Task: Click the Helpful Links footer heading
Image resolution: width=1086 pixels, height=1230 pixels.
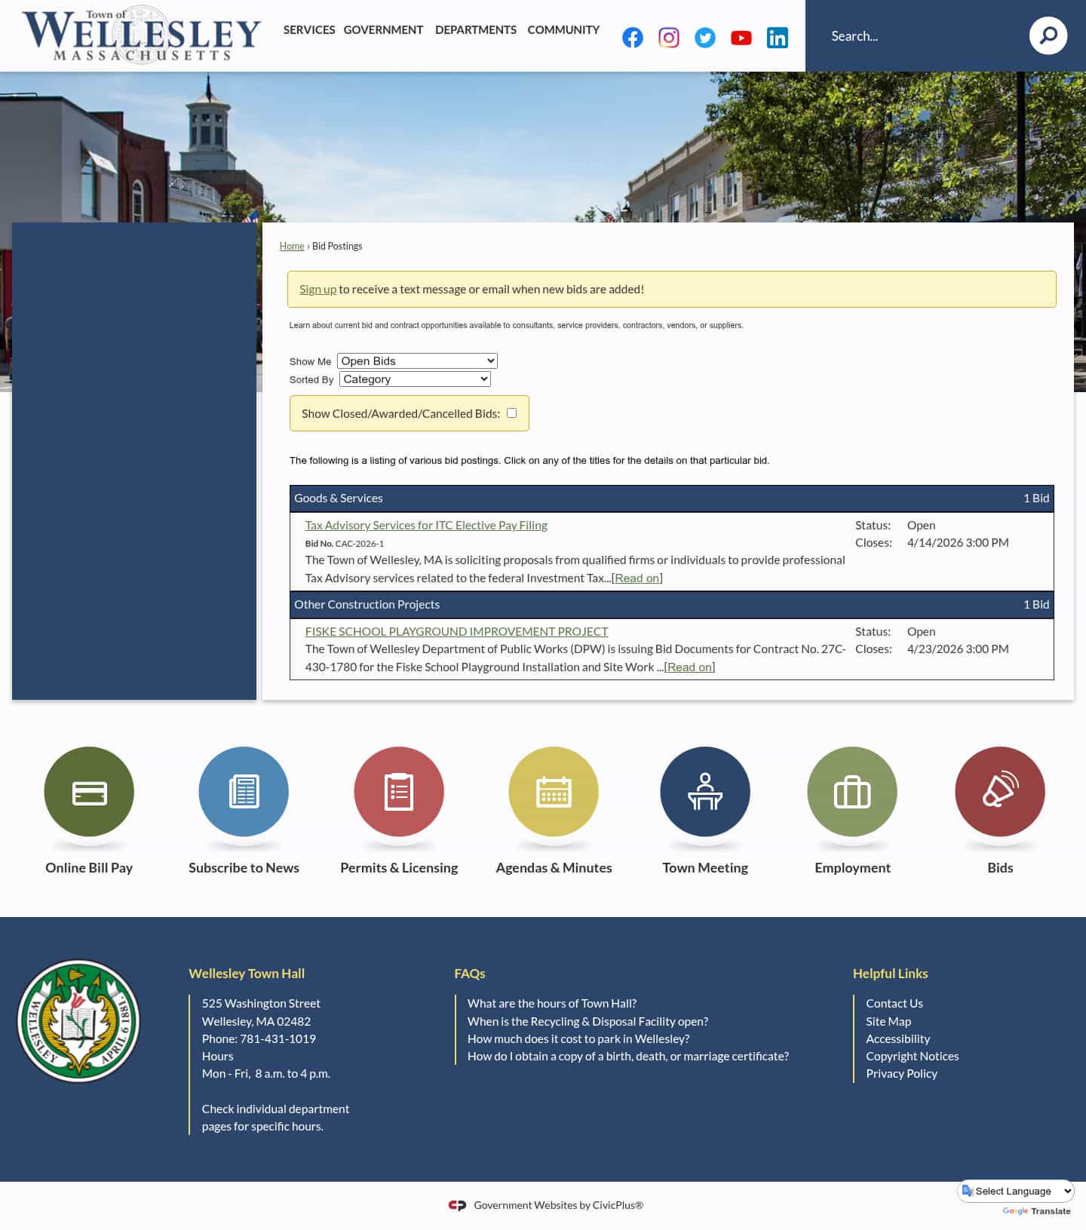Action: pyautogui.click(x=890, y=974)
